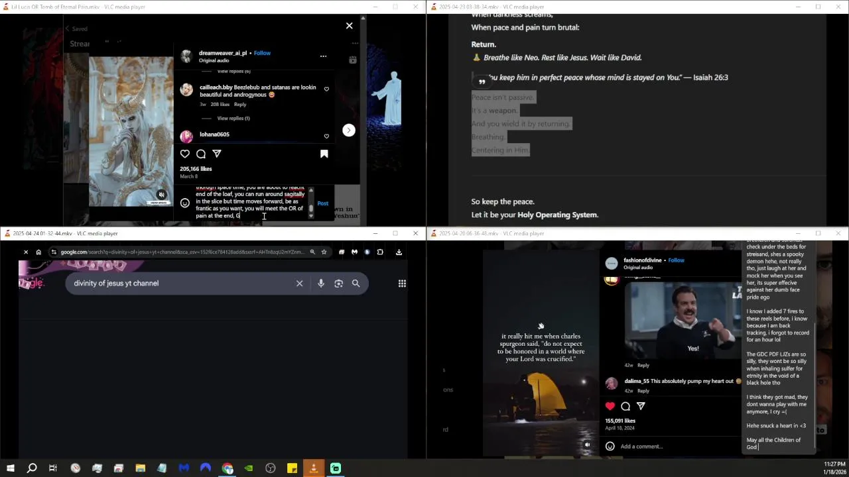
Task: Toggle sound on the Charles Spurgeon quote video
Action: click(x=587, y=445)
